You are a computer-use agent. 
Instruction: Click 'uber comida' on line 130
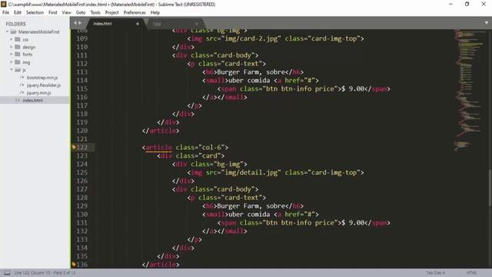click(249, 214)
